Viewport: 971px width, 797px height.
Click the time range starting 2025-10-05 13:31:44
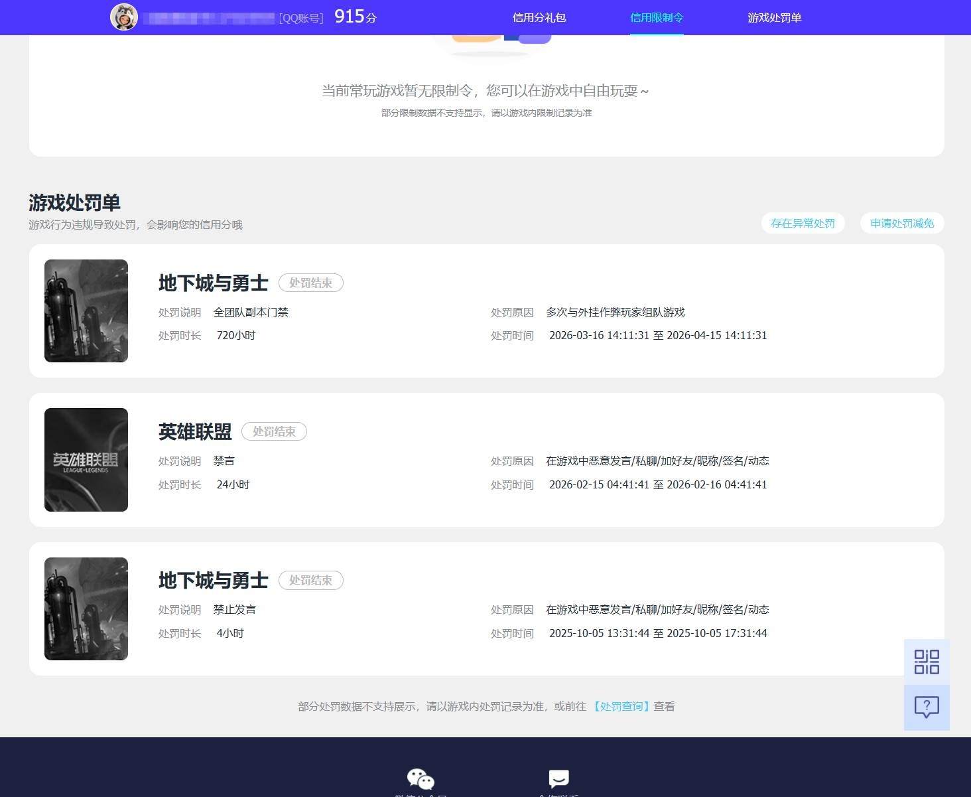[x=658, y=634]
